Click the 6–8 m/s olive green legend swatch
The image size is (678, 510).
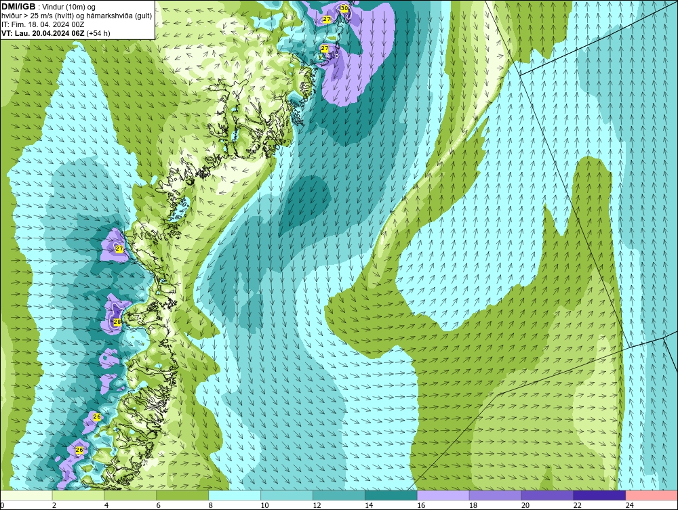tap(182, 495)
